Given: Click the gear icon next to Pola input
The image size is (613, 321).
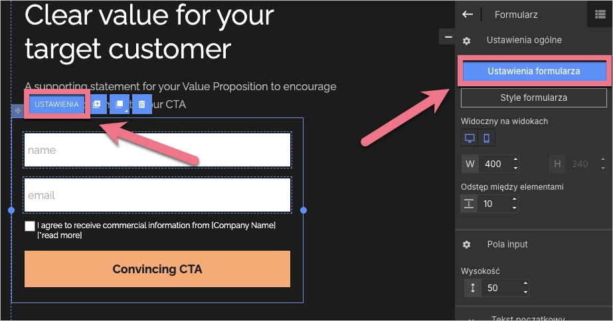Looking at the screenshot, I should click(x=466, y=245).
